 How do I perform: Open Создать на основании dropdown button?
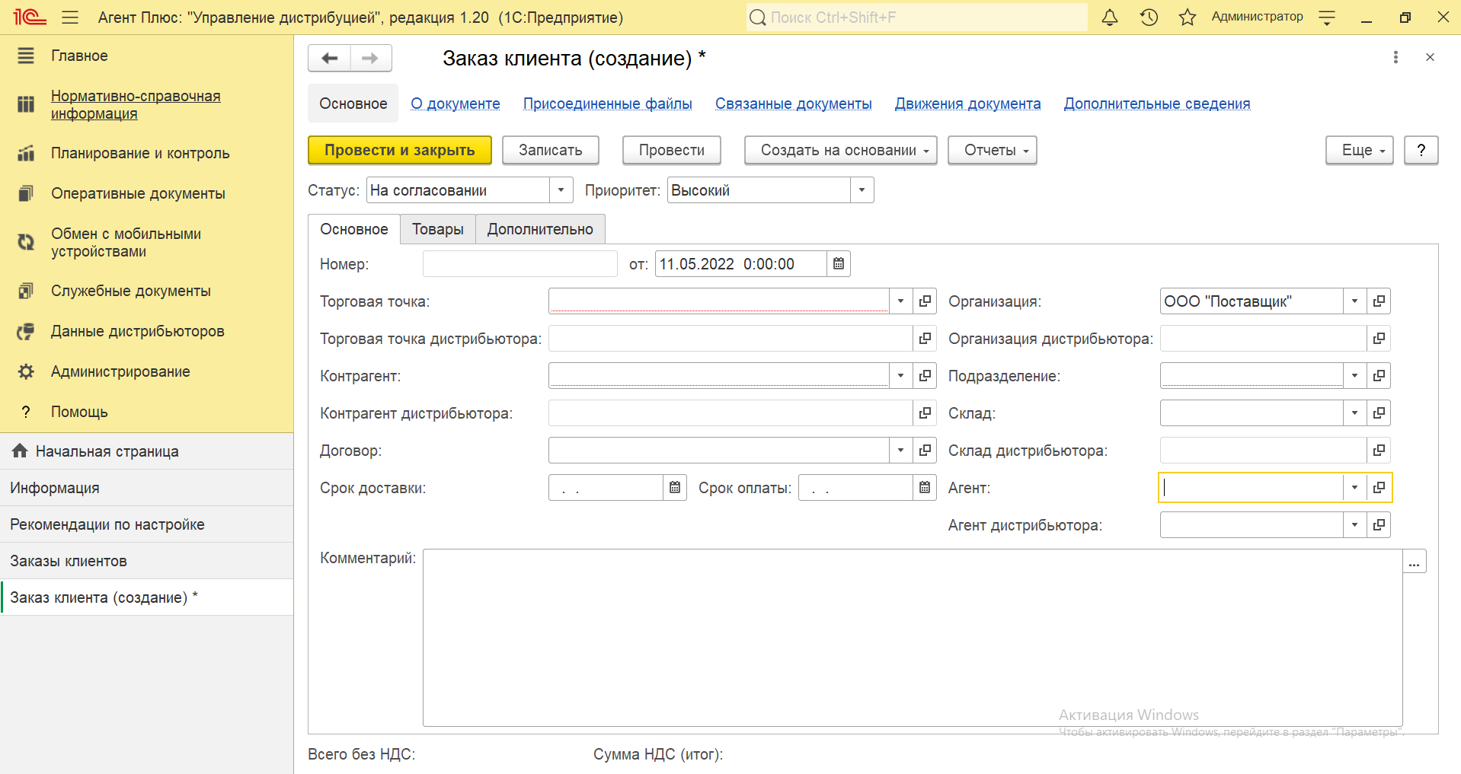[840, 150]
